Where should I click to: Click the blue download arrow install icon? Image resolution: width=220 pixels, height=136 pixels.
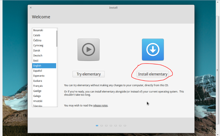[x=153, y=50]
